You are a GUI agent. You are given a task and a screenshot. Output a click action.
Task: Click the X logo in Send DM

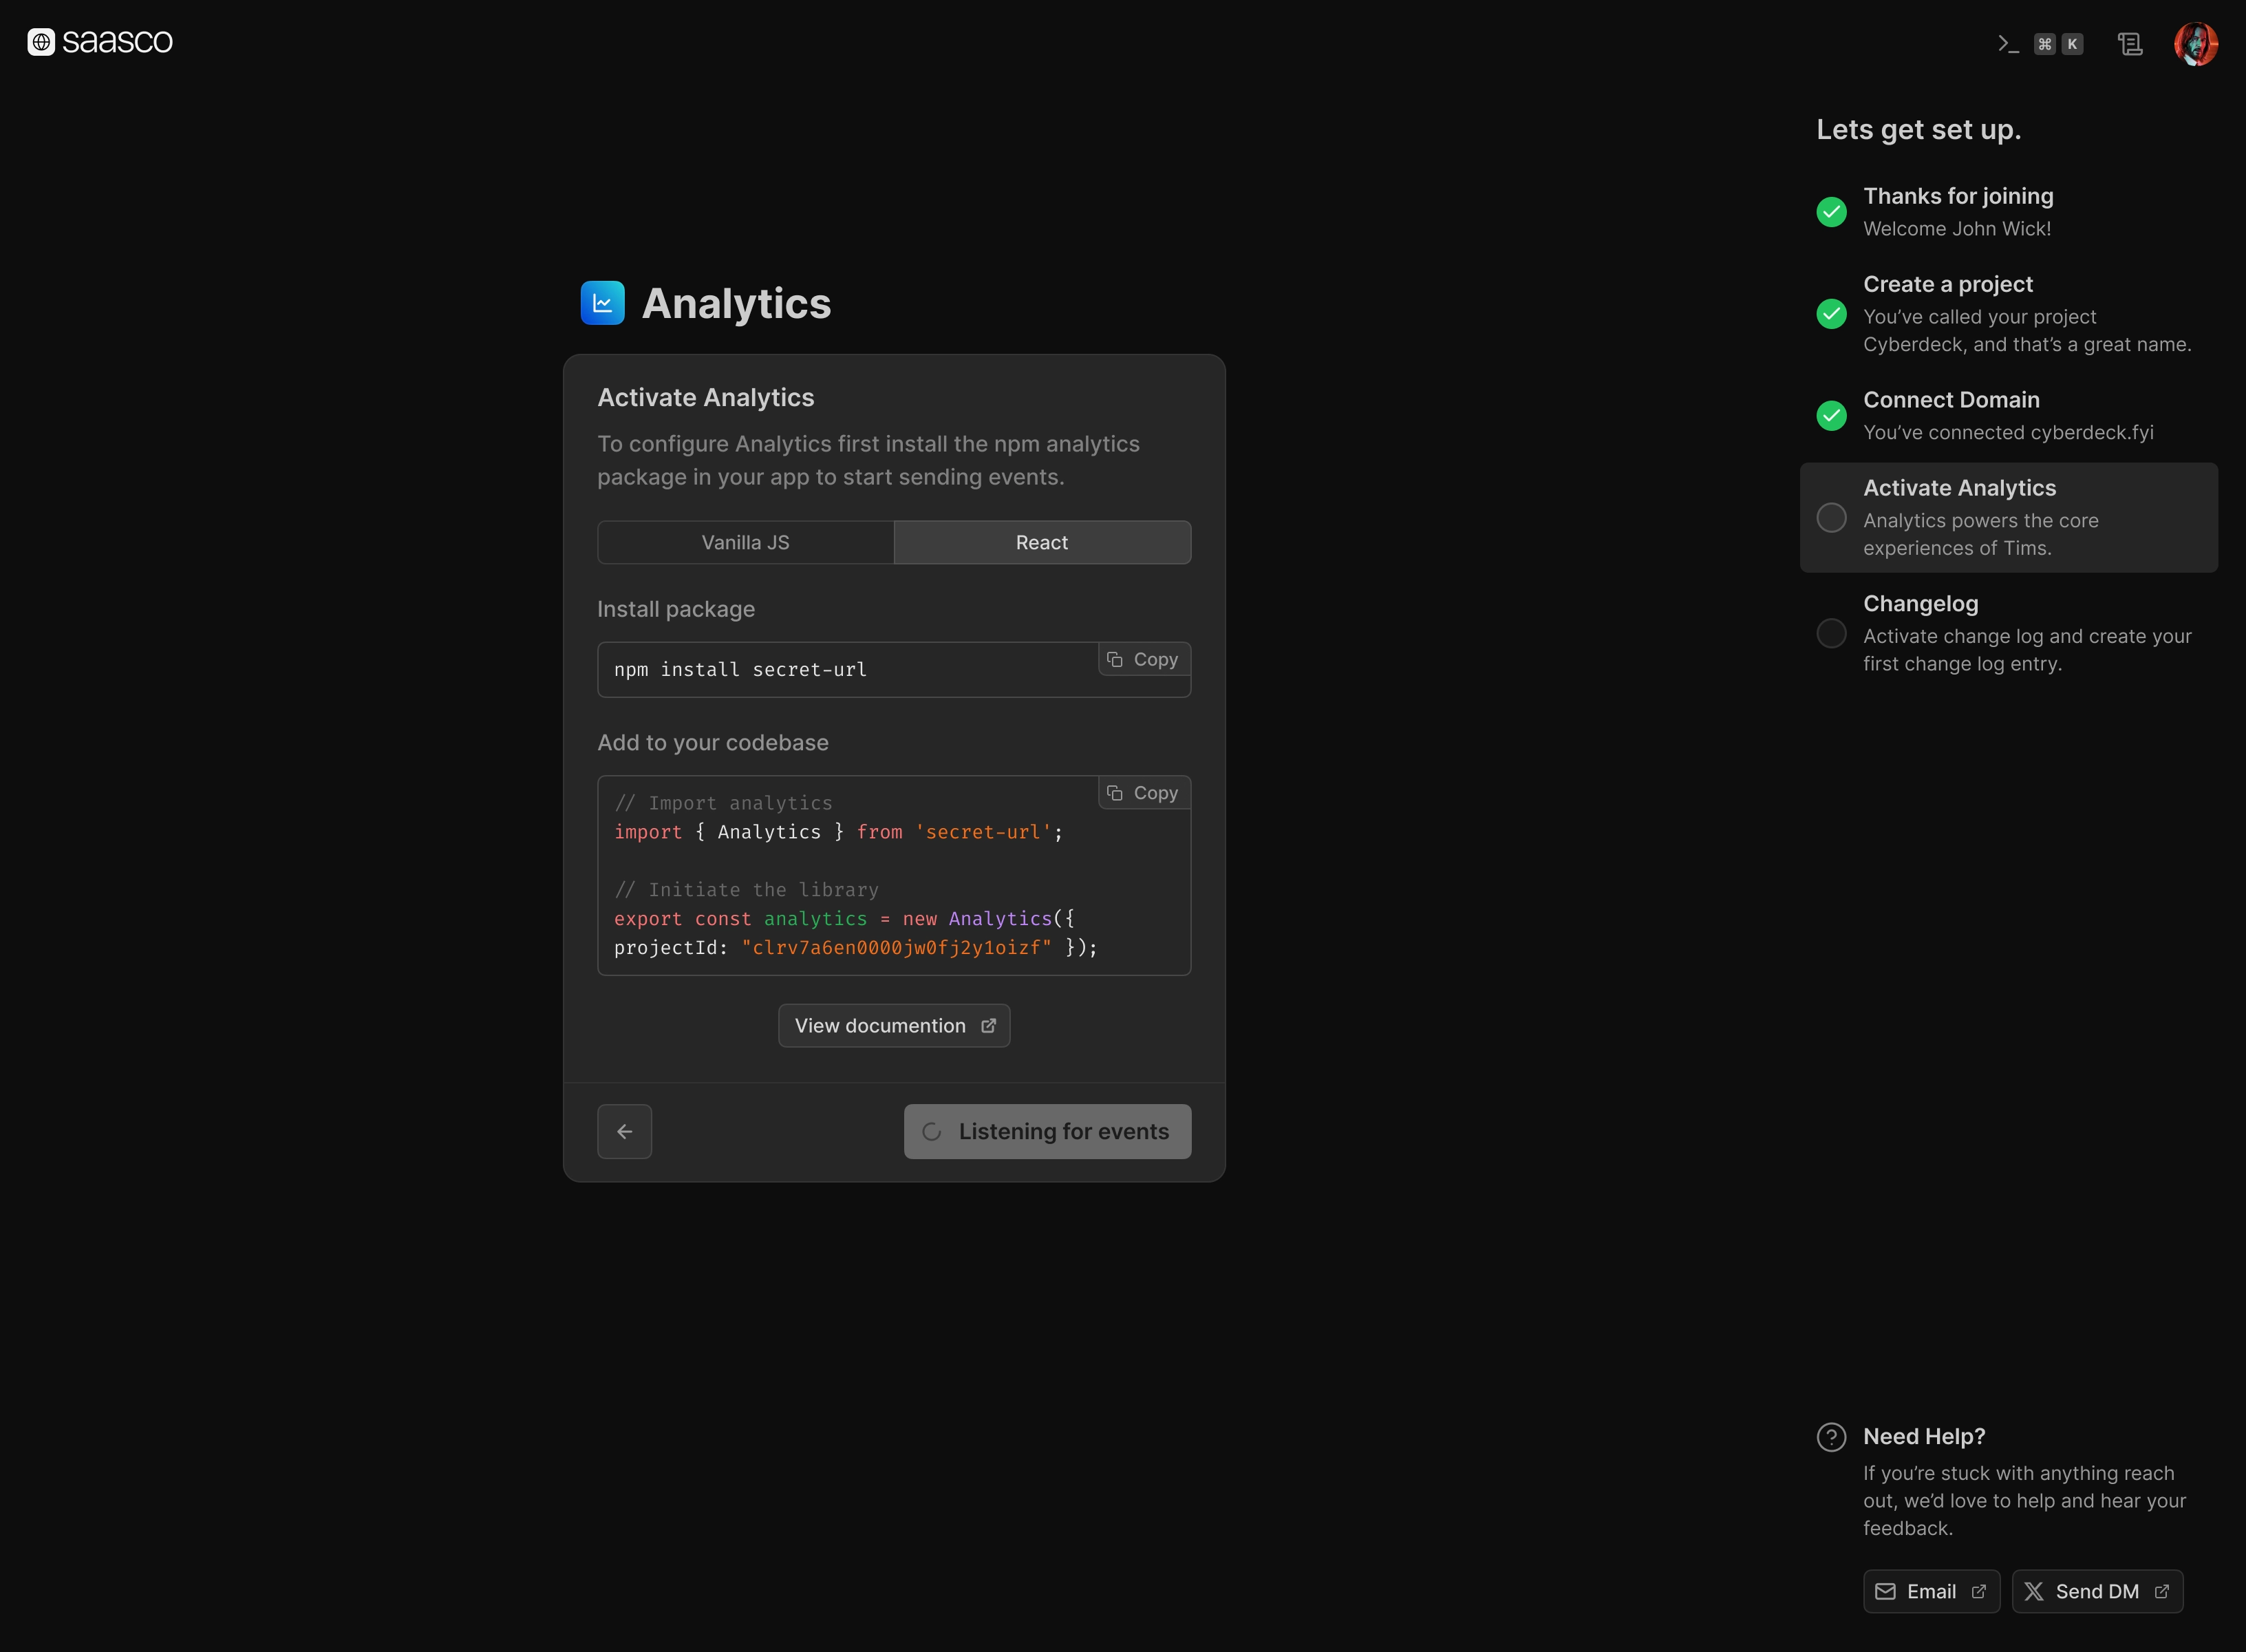coord(2034,1592)
